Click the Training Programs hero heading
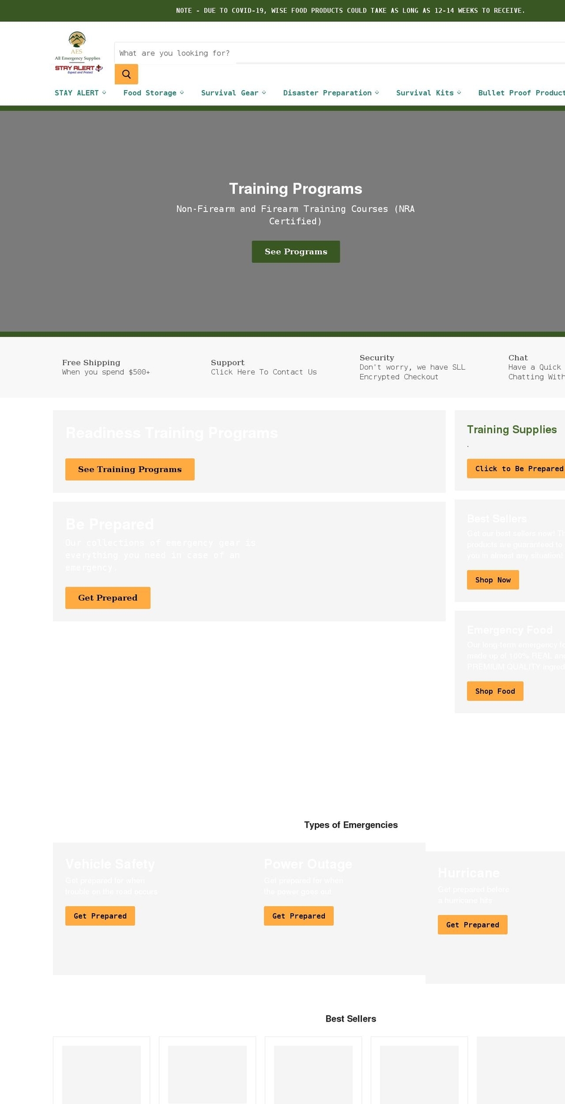This screenshot has width=565, height=1104. click(295, 189)
